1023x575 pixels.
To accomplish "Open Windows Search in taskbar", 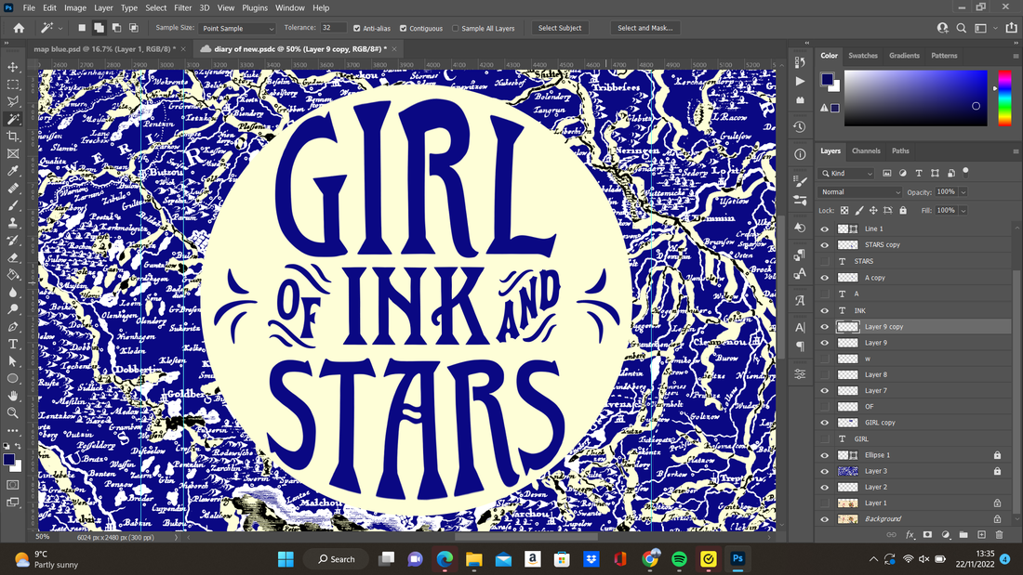I will pyautogui.click(x=337, y=558).
